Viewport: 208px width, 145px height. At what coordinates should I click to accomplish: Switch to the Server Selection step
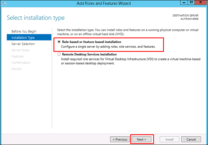(x=23, y=44)
